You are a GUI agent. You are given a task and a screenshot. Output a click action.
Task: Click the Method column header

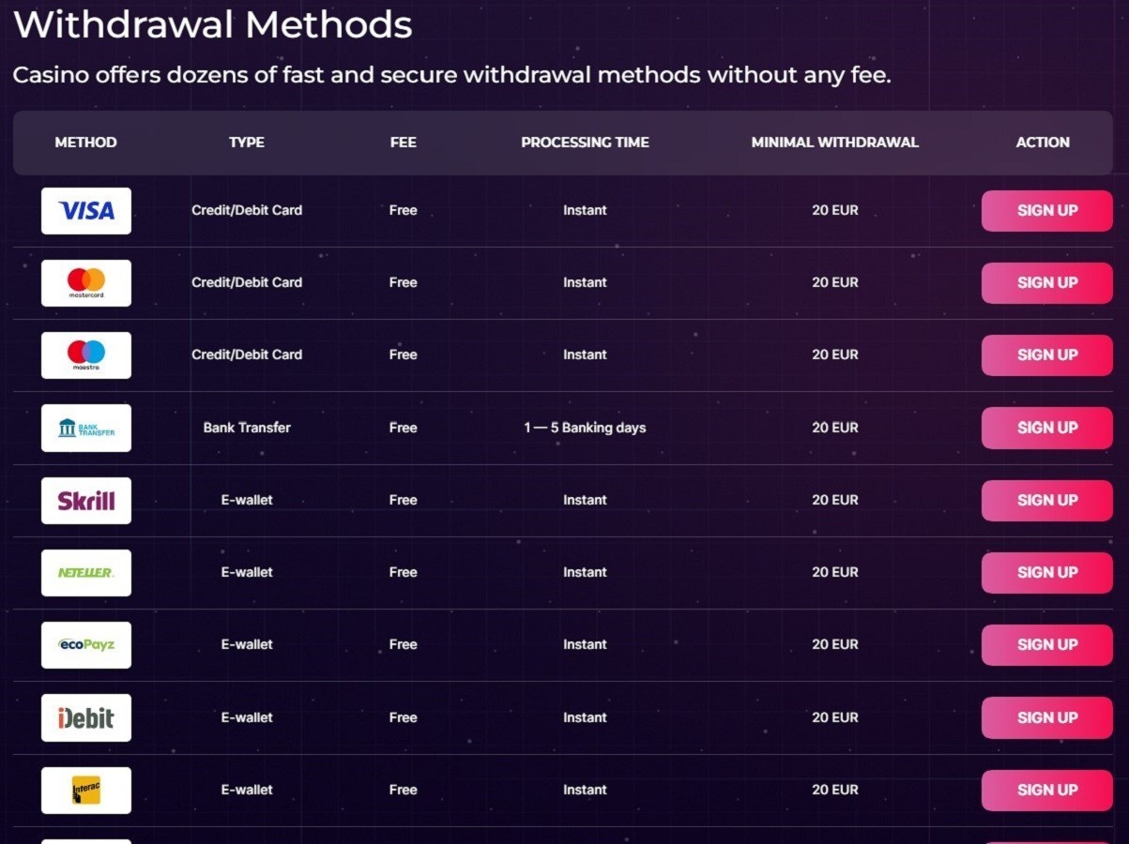(86, 143)
